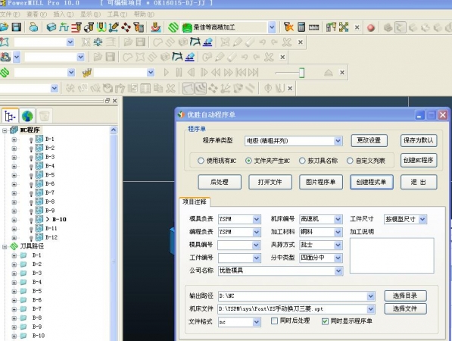Open 夹持方式 dropdown
The height and width of the screenshot is (341, 452).
tap(338, 245)
